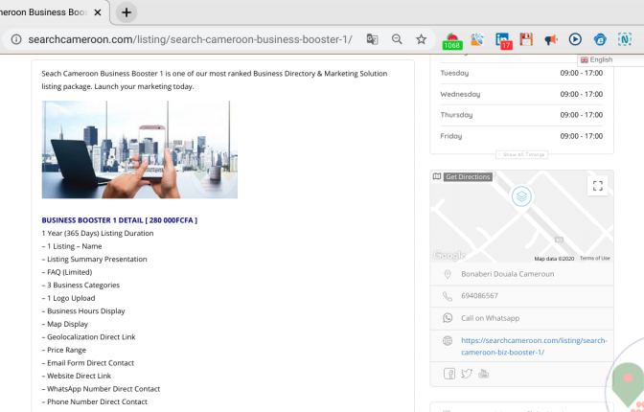644x412 pixels.
Task: Close the Cameroon Business Booster tab
Action: point(98,12)
